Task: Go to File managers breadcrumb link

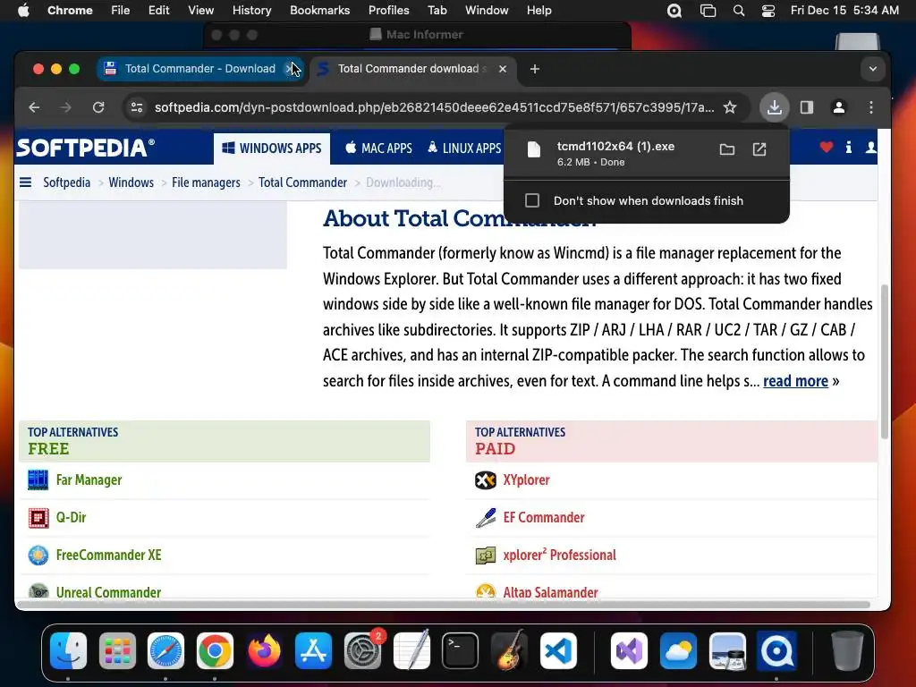Action: (x=206, y=182)
